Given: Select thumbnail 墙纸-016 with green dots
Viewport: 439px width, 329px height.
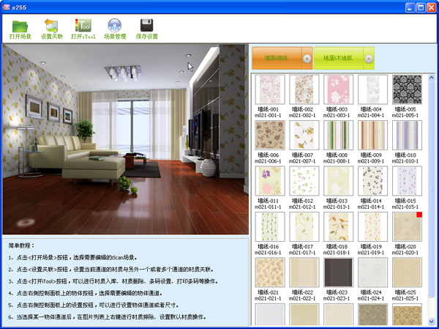Looking at the screenshot, I should (269, 226).
